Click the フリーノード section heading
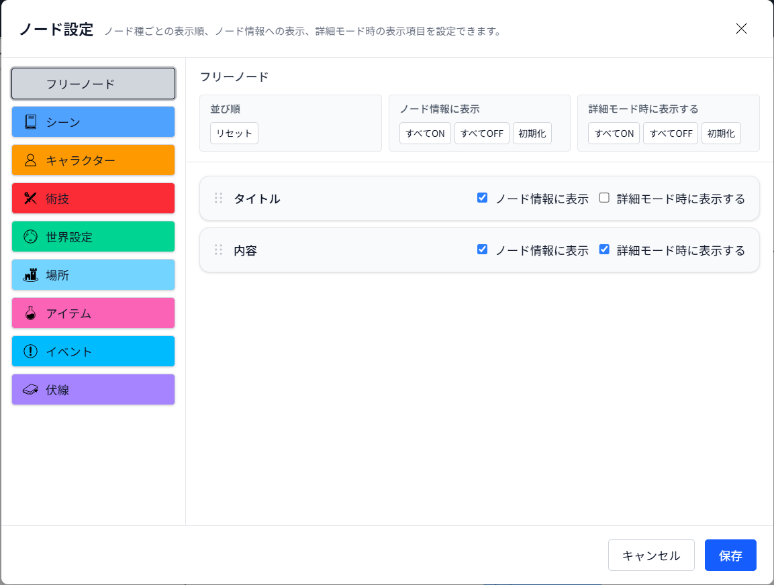 tap(234, 77)
